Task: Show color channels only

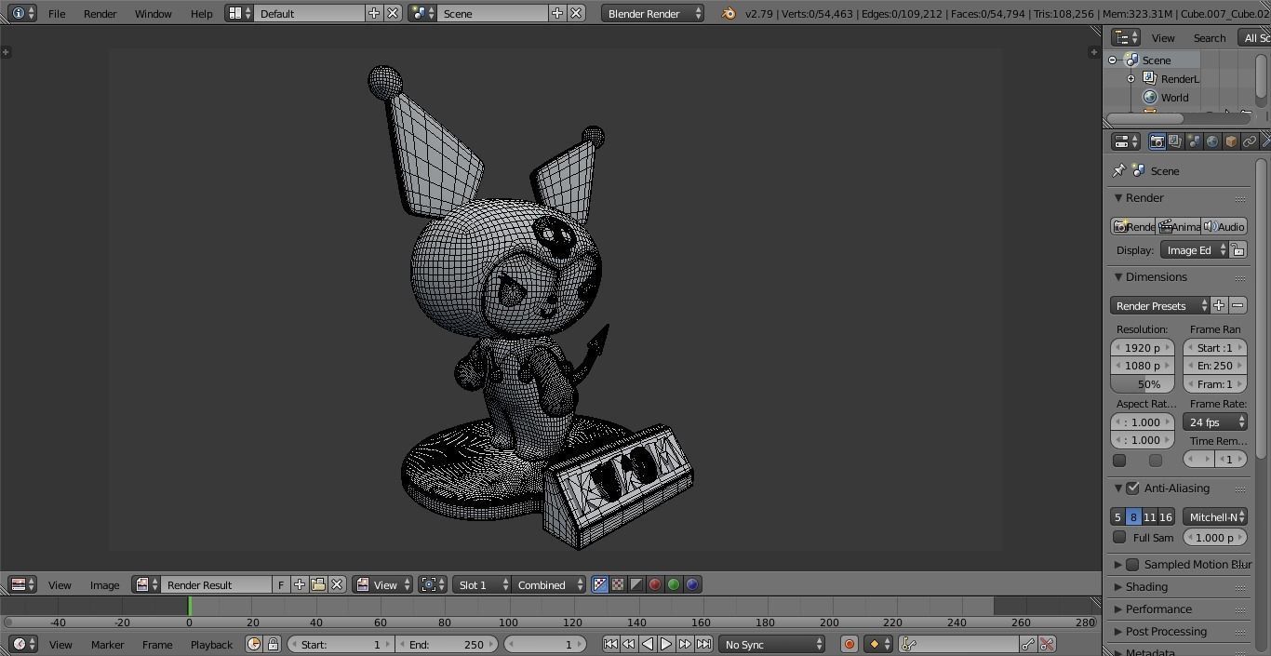Action: point(618,584)
